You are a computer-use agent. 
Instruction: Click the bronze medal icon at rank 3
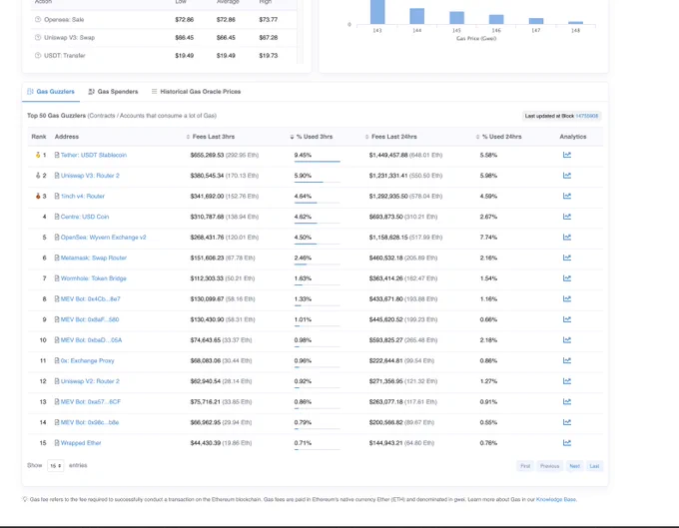point(38,196)
